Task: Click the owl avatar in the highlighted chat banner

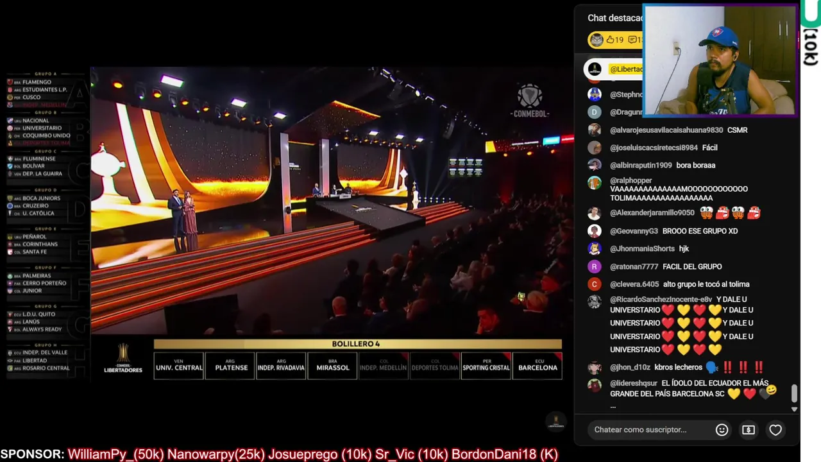Action: click(x=597, y=40)
